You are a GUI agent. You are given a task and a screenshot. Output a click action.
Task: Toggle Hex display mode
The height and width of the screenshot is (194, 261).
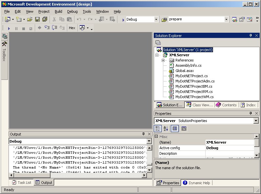[x=72, y=28]
